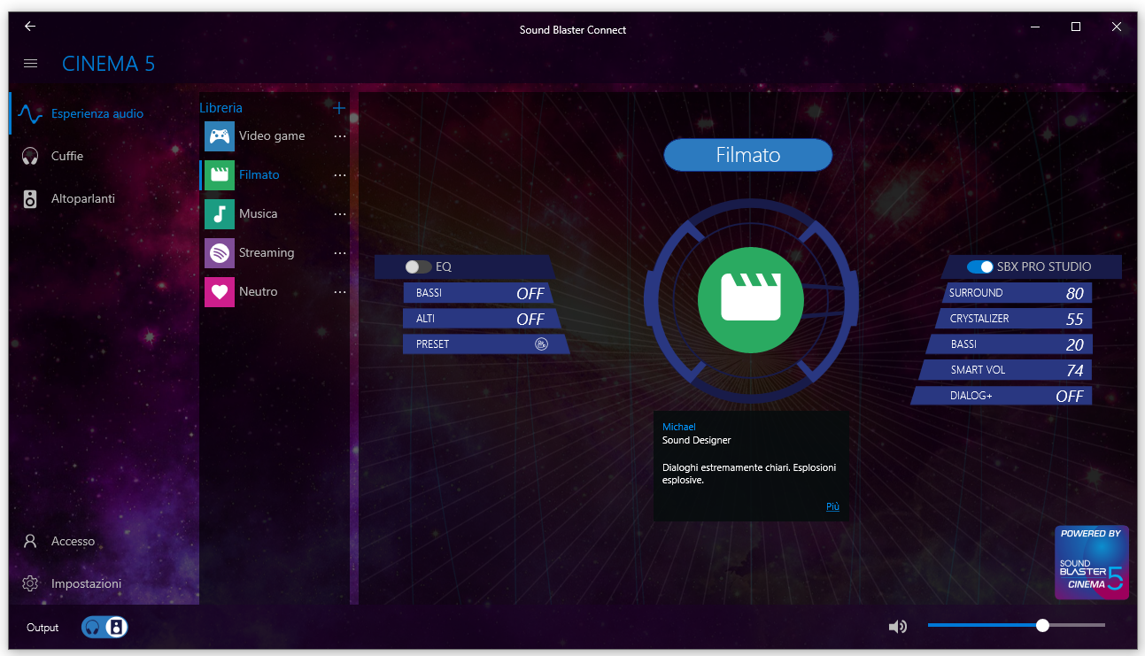
Task: Click the Filmato title button
Action: tap(748, 155)
